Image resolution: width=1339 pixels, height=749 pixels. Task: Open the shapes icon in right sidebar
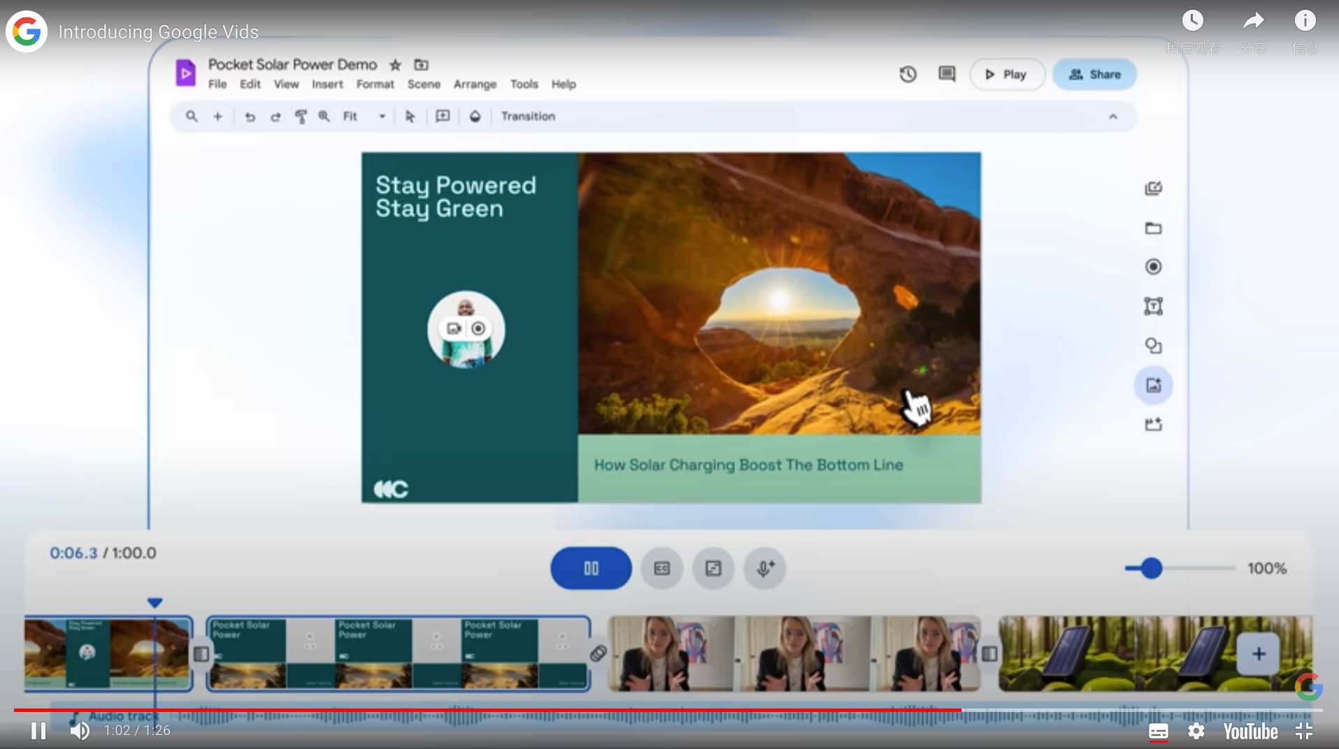click(1153, 346)
